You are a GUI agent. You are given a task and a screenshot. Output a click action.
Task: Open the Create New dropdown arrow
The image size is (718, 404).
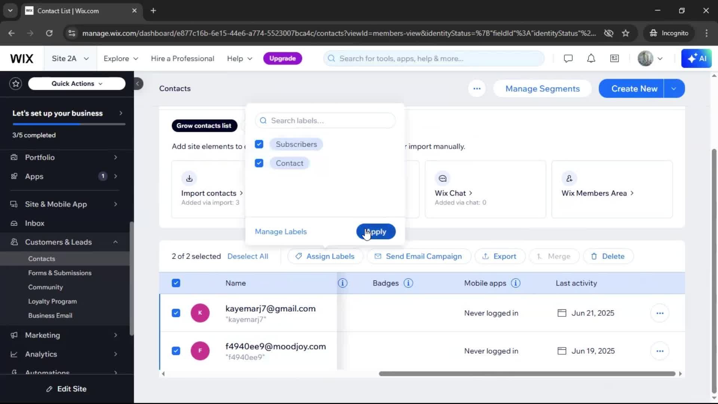(674, 89)
